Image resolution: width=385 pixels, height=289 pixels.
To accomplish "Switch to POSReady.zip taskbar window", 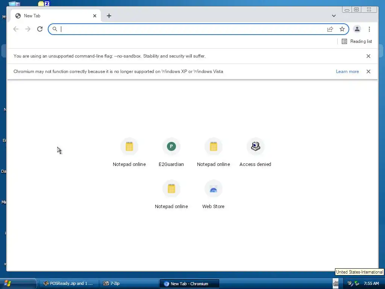I will tap(69, 283).
